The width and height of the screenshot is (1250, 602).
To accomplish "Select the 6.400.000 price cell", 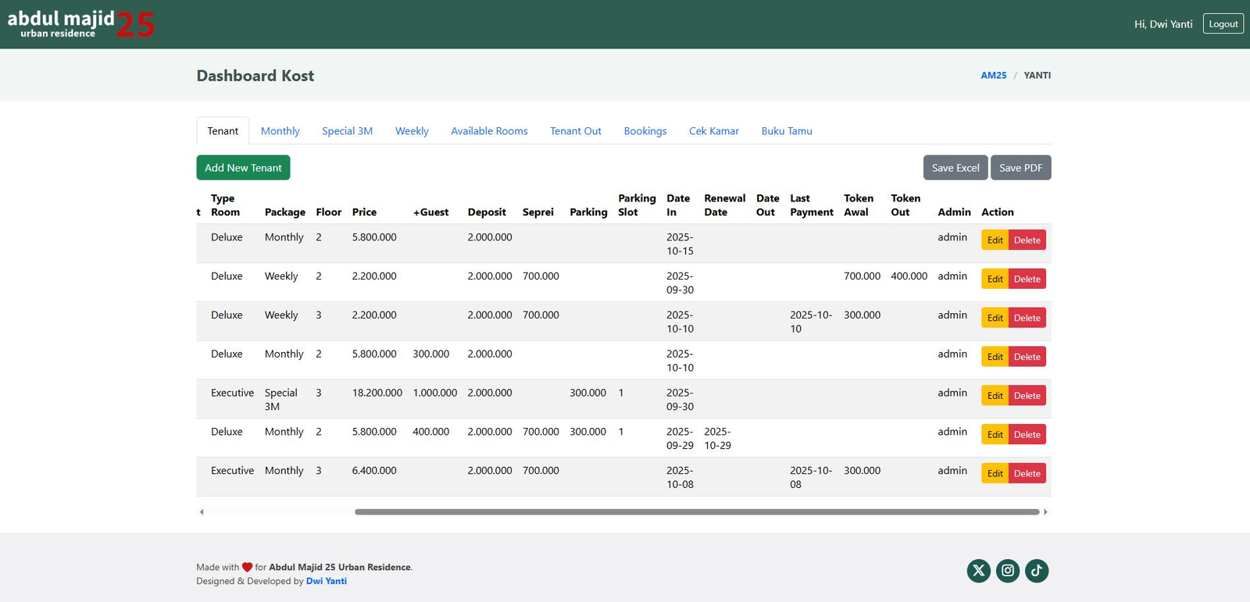I will point(374,471).
